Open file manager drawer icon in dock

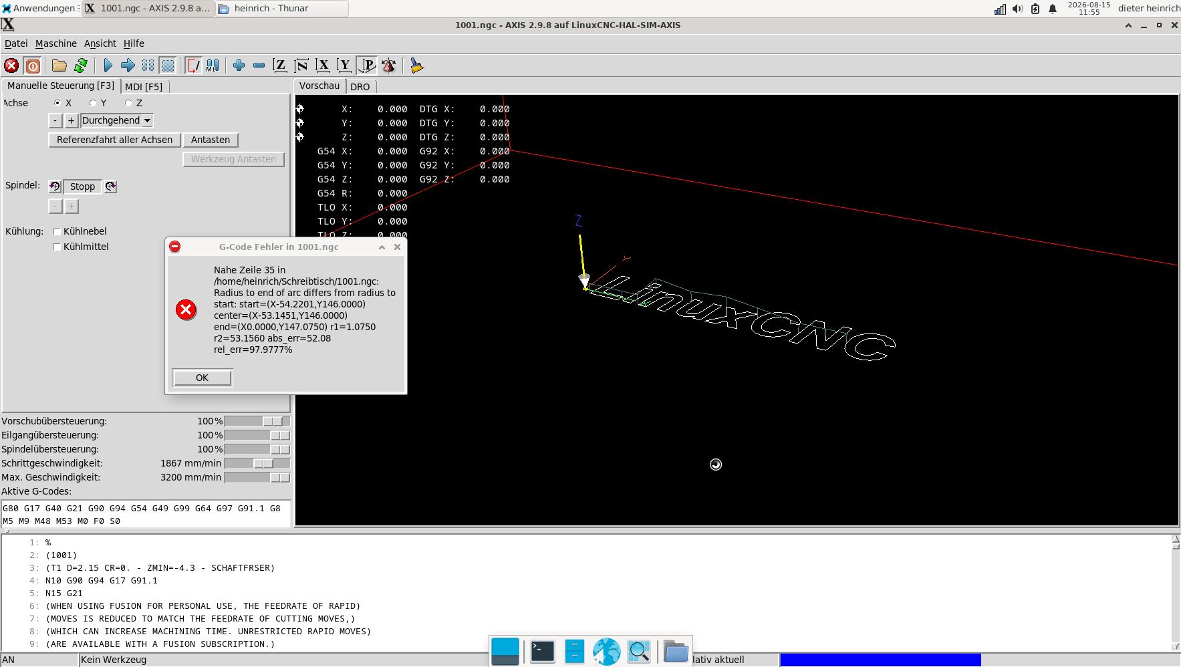[574, 651]
